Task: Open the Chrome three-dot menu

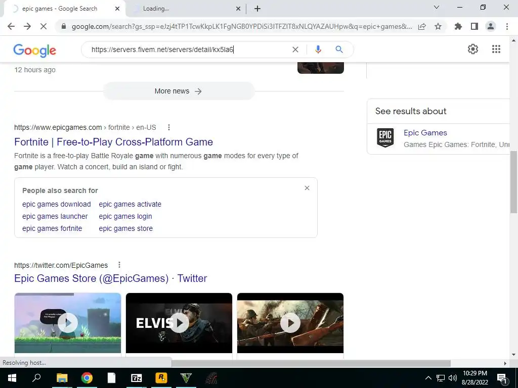Action: click(x=507, y=26)
